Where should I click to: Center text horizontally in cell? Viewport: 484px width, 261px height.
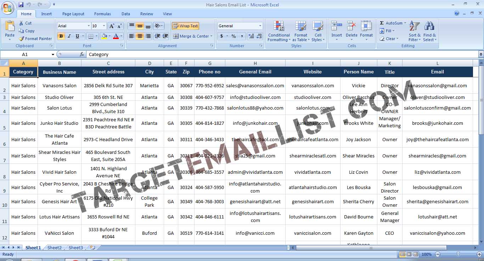click(140, 36)
